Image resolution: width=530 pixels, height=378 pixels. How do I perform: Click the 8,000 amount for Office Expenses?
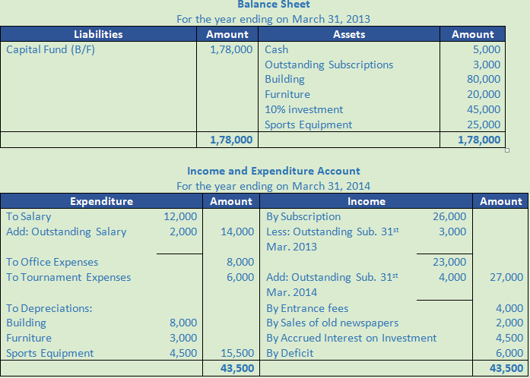[240, 262]
